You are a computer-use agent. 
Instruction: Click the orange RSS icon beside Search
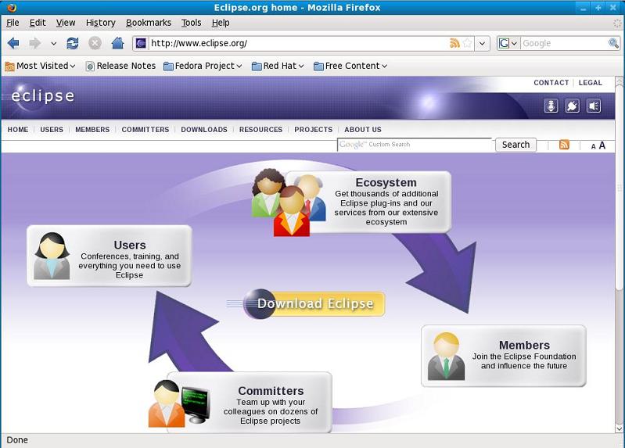tap(564, 145)
